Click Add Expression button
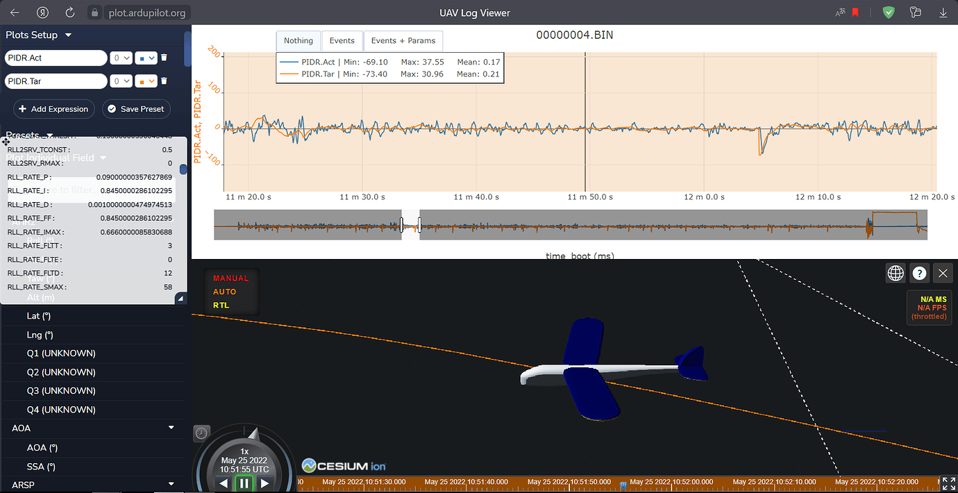This screenshot has width=958, height=493. 54,109
